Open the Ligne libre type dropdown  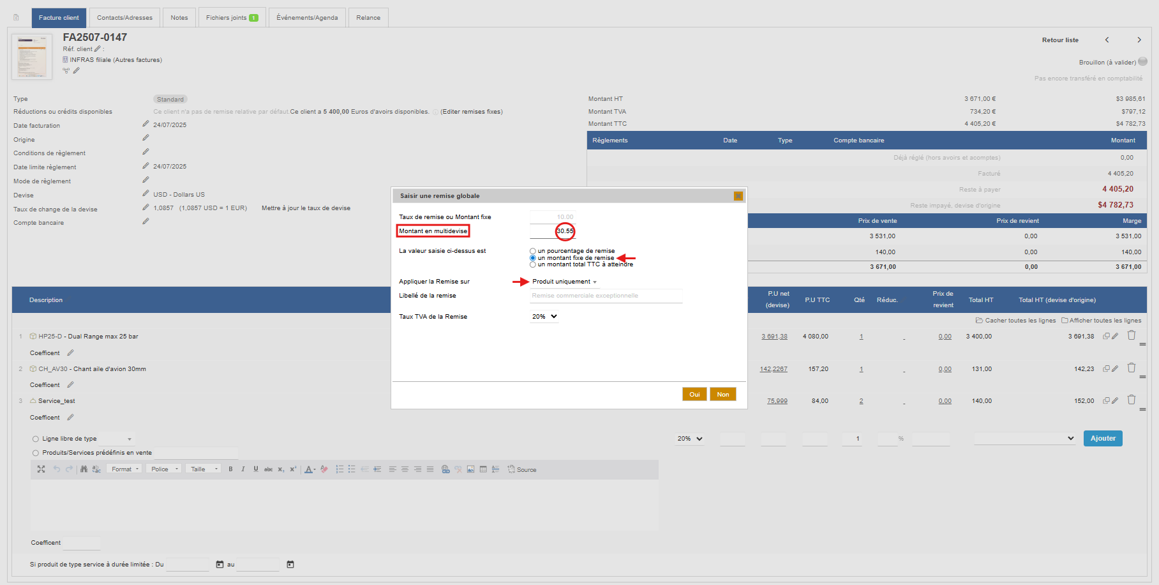(x=117, y=439)
